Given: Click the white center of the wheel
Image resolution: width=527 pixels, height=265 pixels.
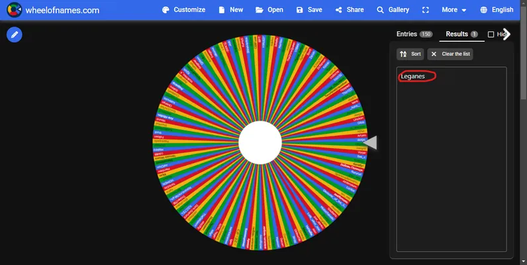Looking at the screenshot, I should [x=260, y=142].
